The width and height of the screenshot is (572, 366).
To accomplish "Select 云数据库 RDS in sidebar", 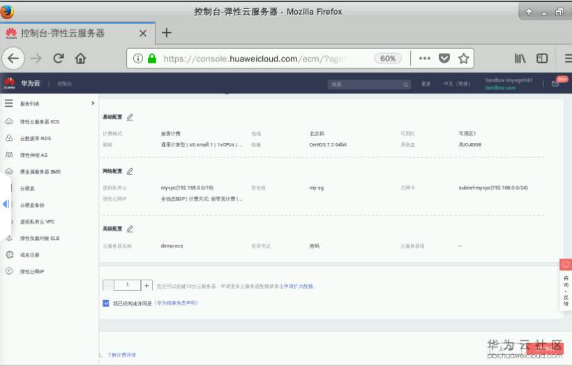I will click(36, 139).
